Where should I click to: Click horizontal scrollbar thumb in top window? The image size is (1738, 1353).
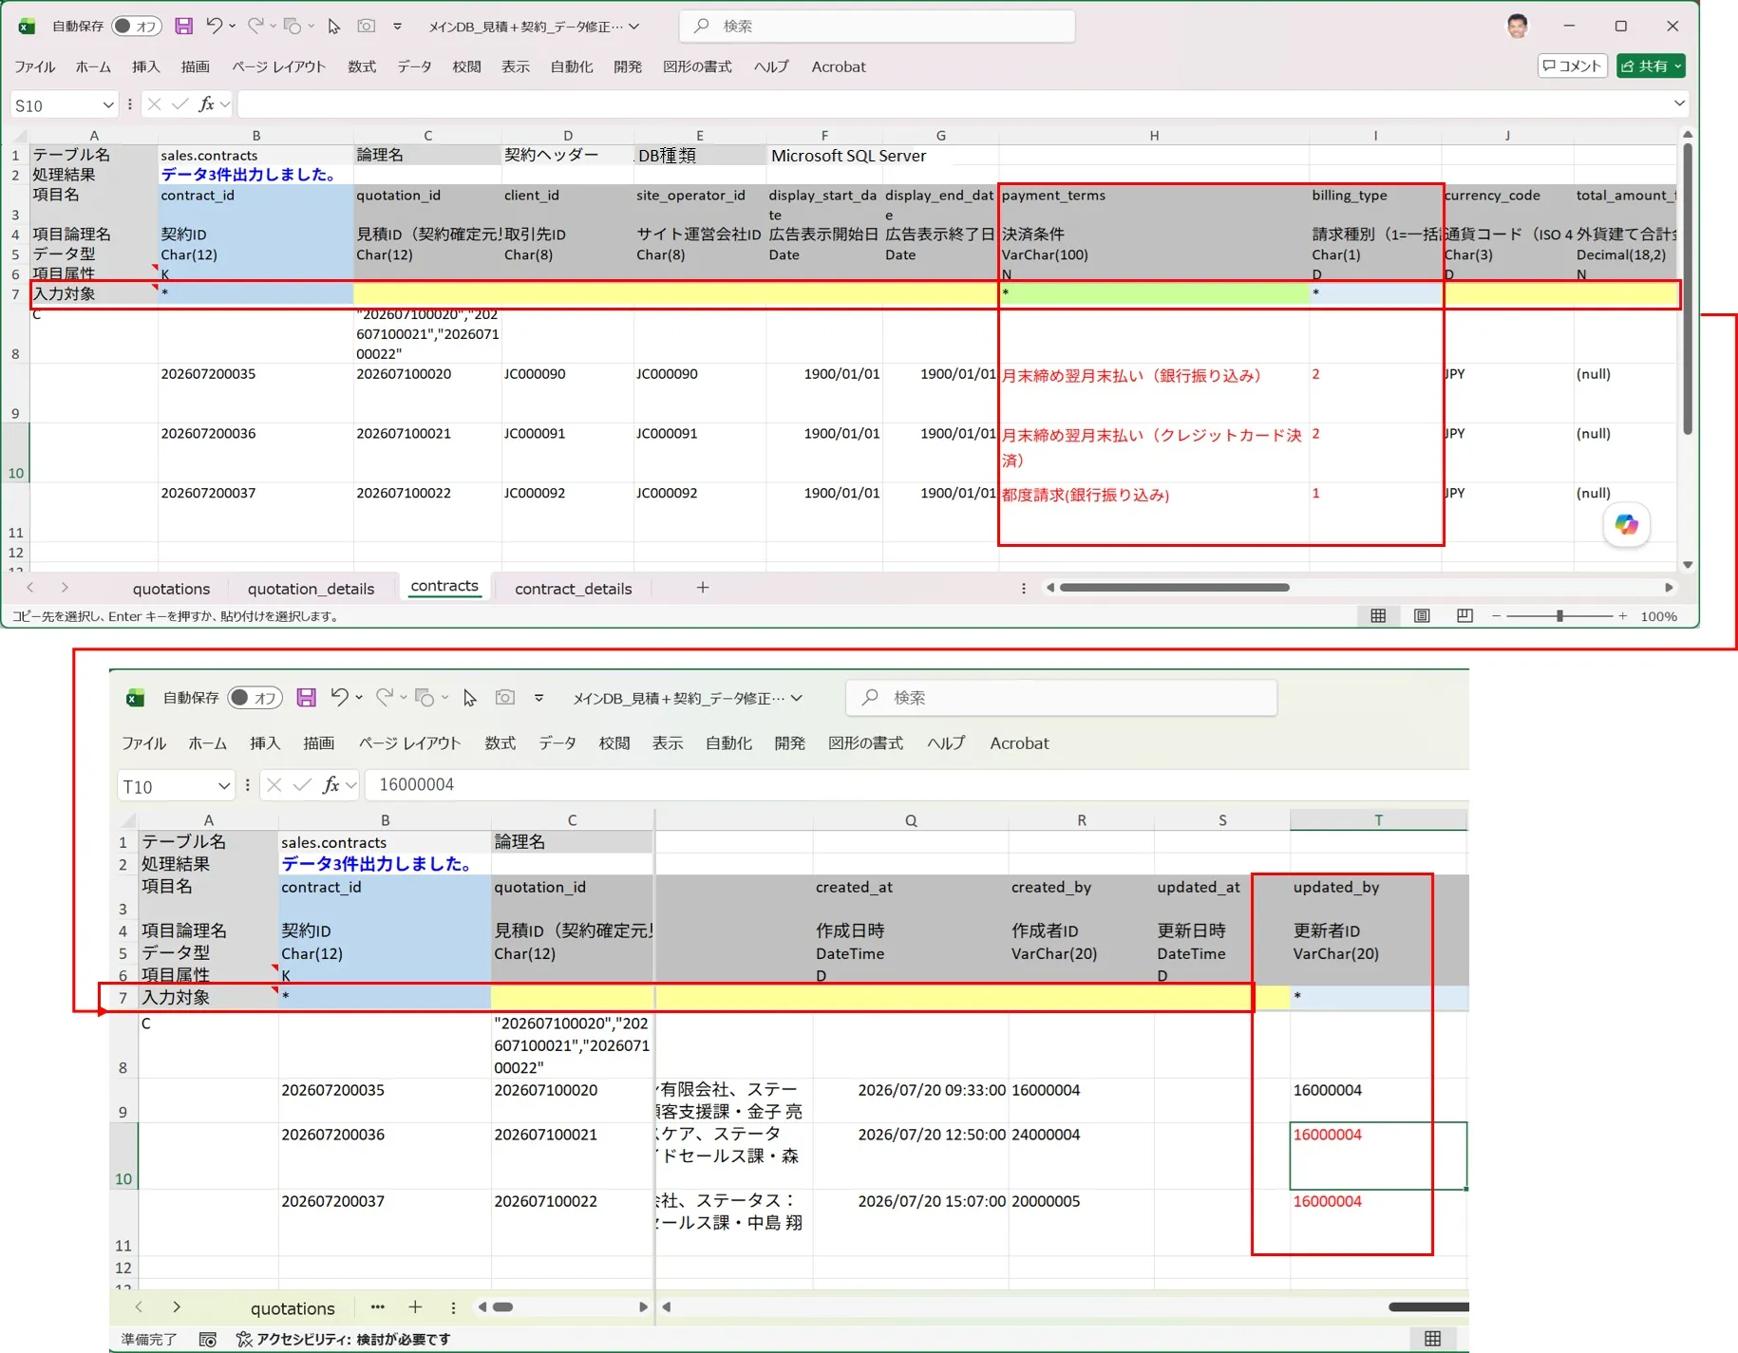coord(1174,588)
